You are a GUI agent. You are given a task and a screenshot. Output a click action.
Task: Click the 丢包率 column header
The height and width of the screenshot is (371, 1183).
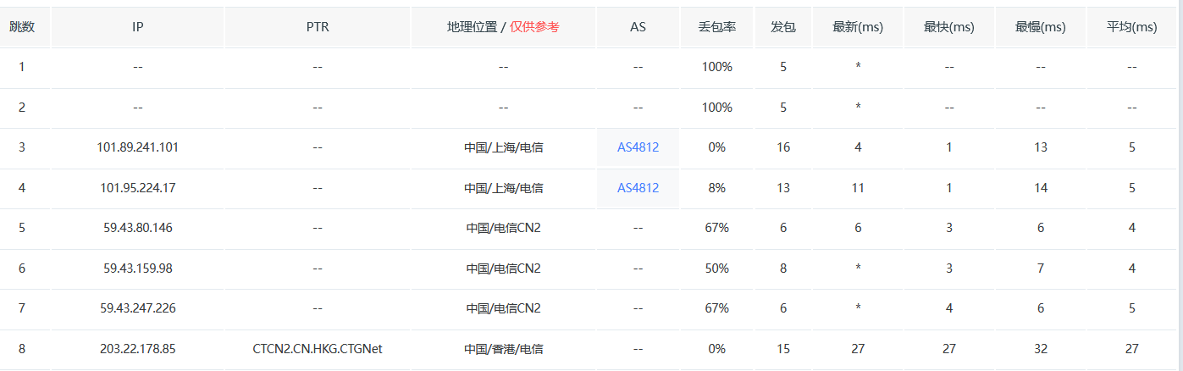[716, 27]
